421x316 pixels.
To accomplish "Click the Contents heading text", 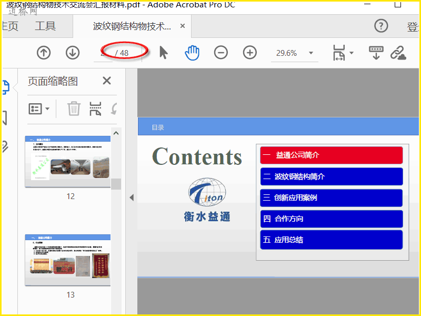I will click(197, 156).
